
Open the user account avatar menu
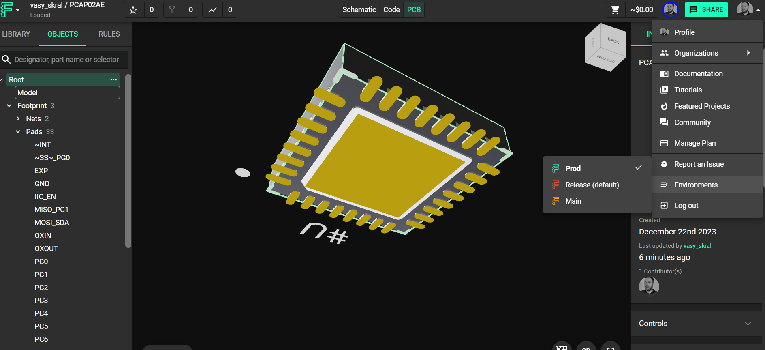click(748, 9)
